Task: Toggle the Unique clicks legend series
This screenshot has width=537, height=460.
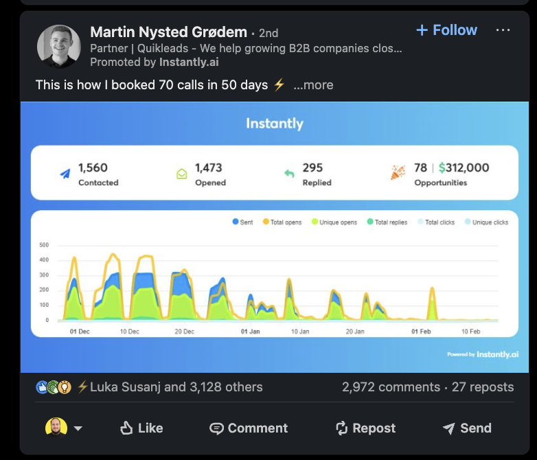Action: 487,222
